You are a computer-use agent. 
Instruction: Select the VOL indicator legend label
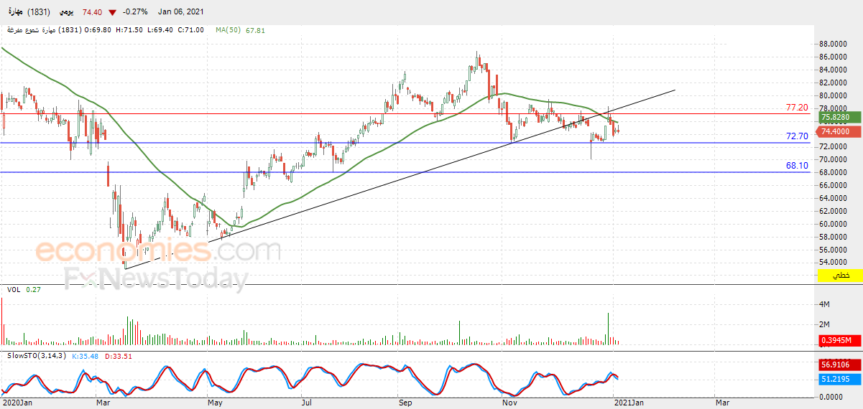pos(13,289)
